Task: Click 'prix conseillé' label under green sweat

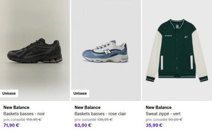Action: coord(156,120)
